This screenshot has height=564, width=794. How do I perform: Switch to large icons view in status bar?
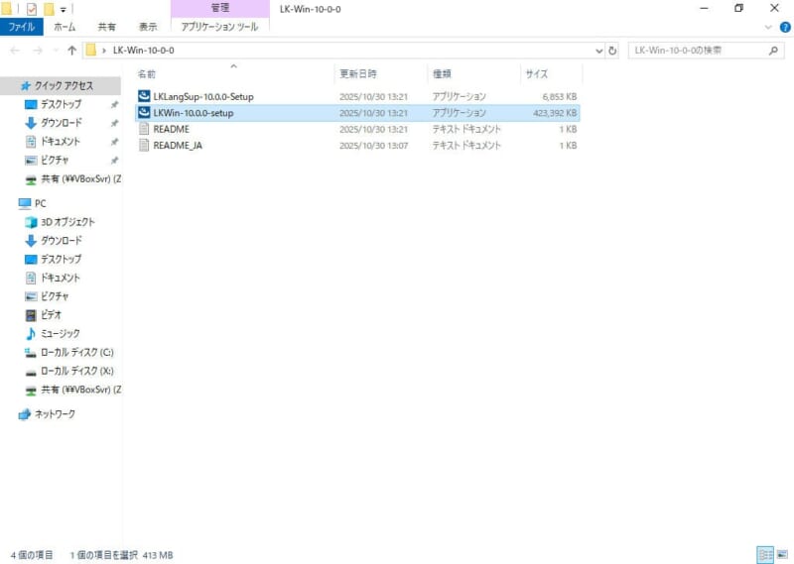pos(782,554)
